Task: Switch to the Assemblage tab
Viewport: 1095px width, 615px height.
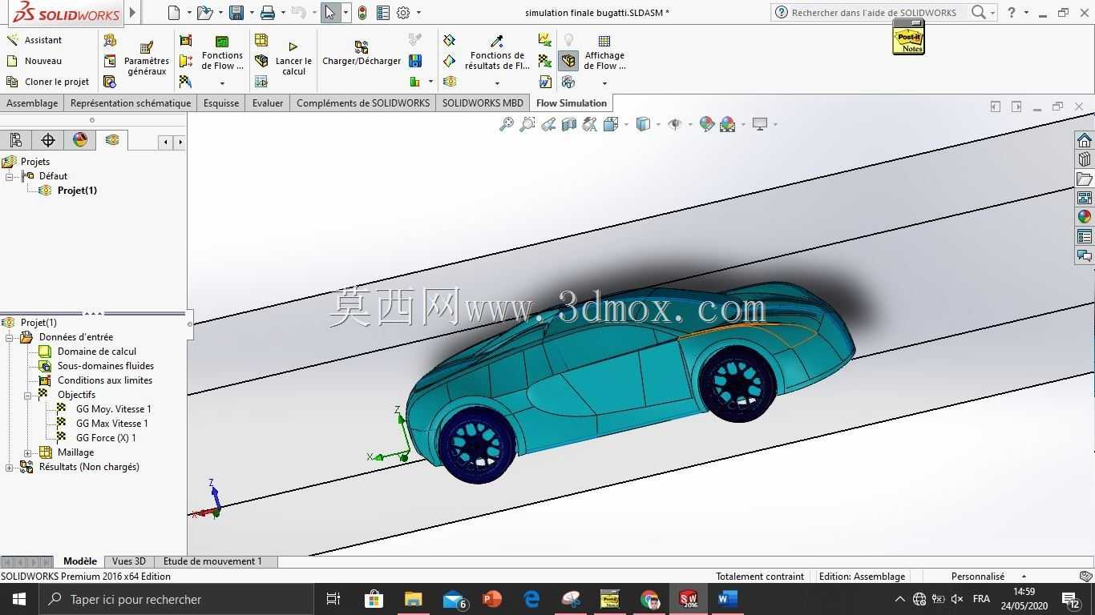Action: pos(32,103)
